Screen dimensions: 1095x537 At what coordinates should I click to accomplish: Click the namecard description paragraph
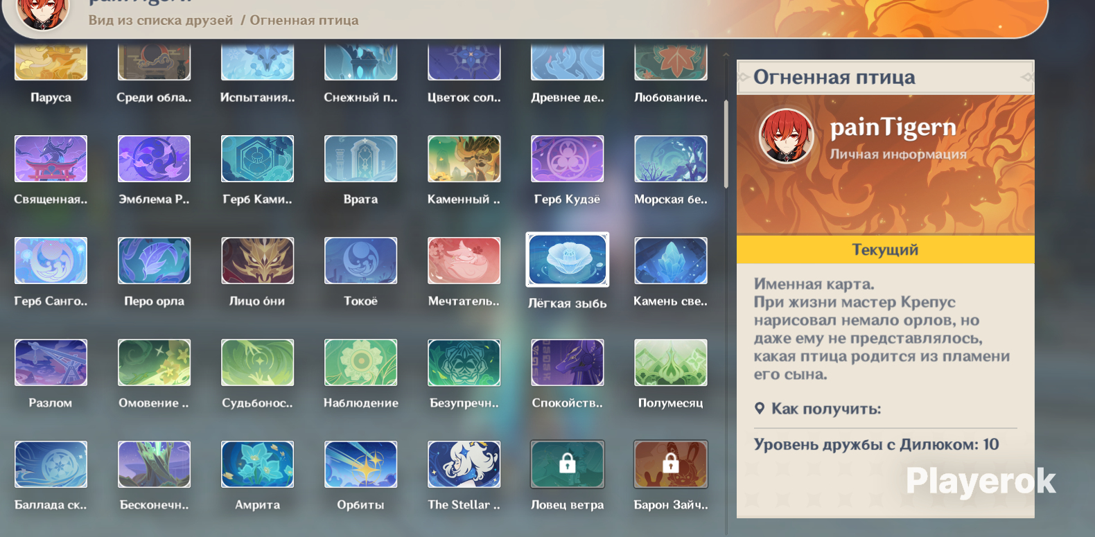882,329
